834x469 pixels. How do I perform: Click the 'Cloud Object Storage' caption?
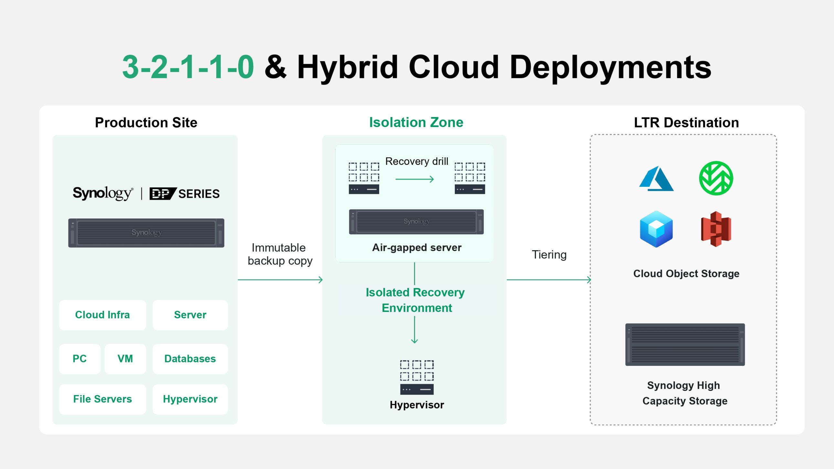pos(686,274)
